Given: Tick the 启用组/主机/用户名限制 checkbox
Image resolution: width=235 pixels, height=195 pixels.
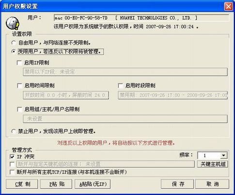Looking at the screenshot, I should 20,109.
